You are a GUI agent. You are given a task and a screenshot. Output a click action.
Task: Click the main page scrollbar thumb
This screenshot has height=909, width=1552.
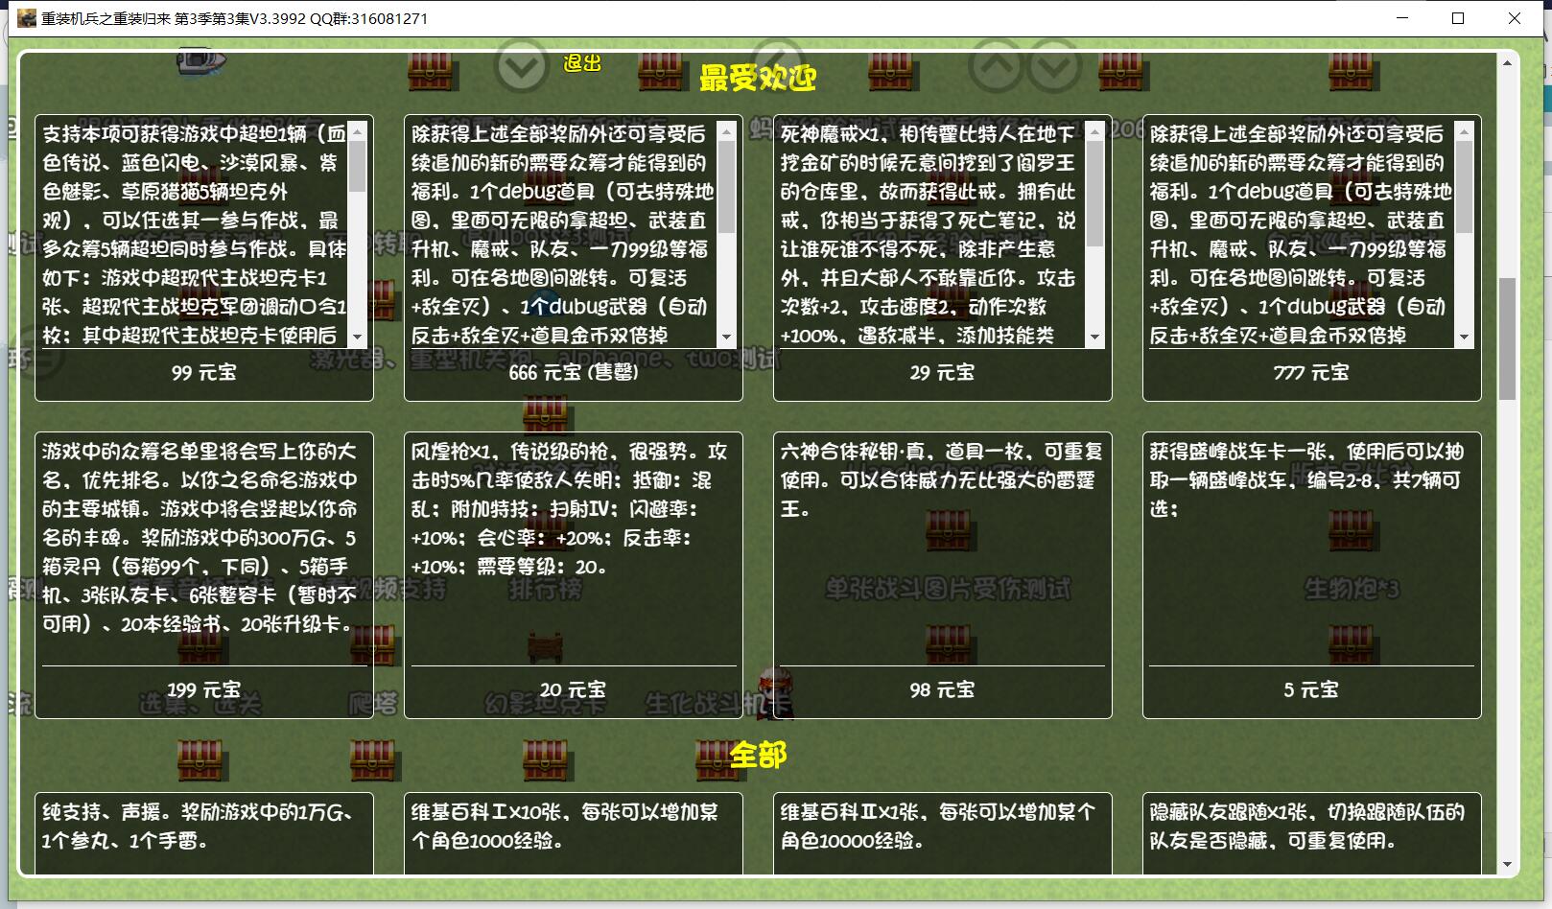(1507, 338)
